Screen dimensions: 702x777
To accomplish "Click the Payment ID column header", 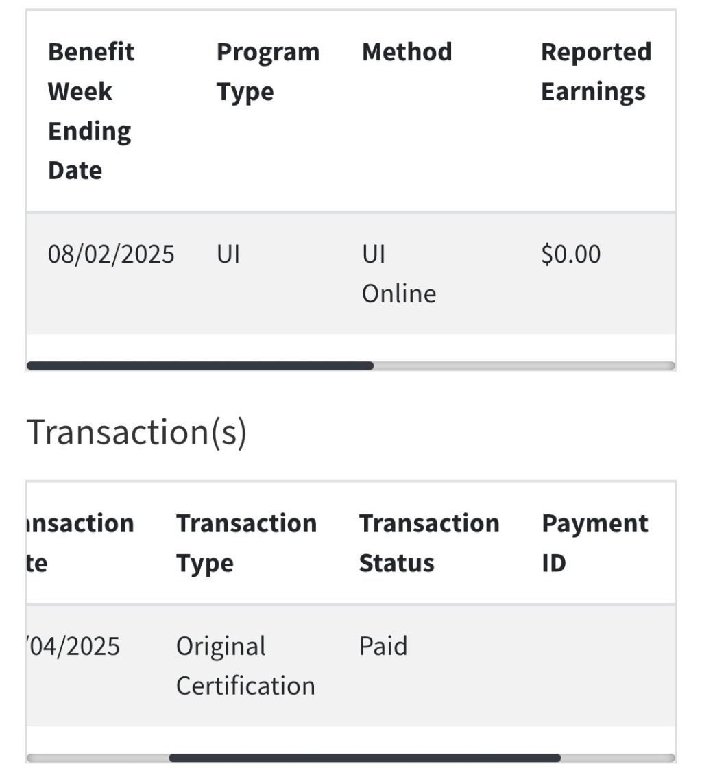I will point(594,543).
